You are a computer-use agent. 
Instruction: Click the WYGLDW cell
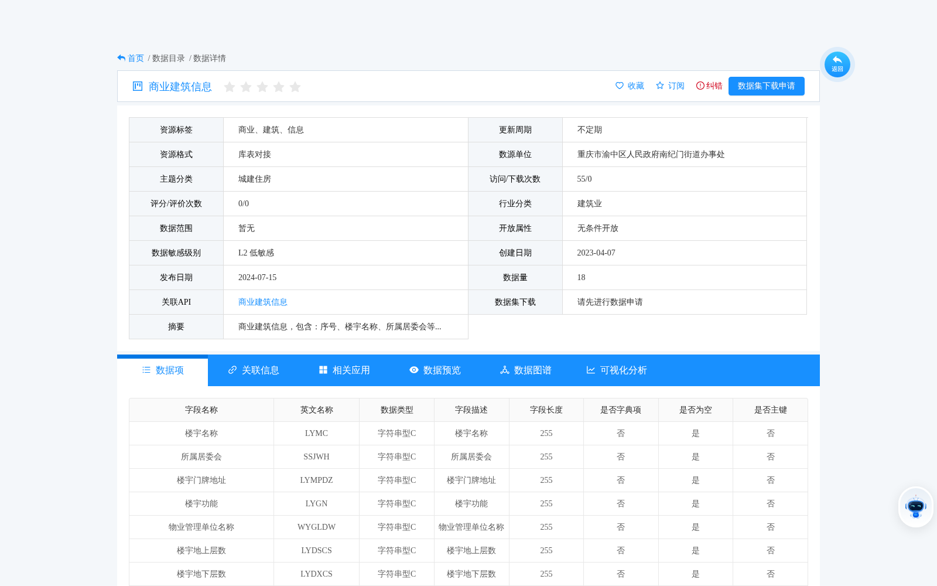(x=316, y=527)
